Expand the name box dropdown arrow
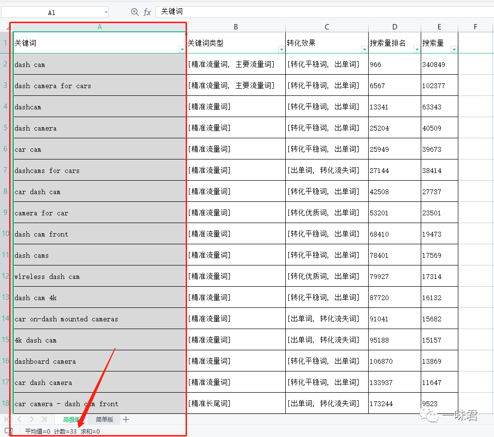Viewport: 494px width, 437px height. tap(106, 13)
